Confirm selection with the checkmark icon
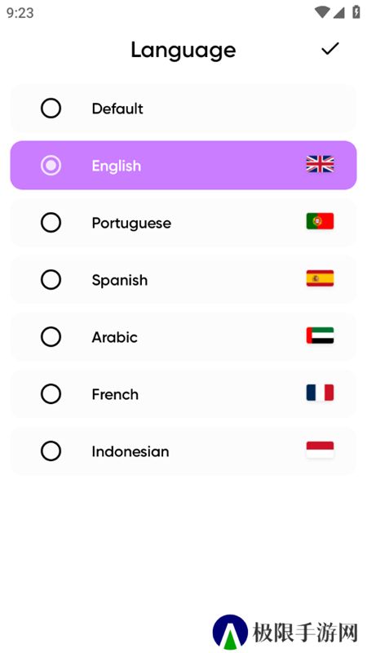The width and height of the screenshot is (367, 653). 330,49
